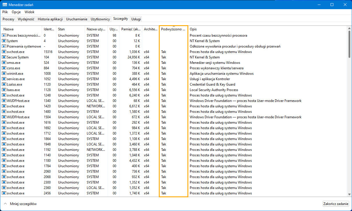Open the Plik menu

pos(5,12)
